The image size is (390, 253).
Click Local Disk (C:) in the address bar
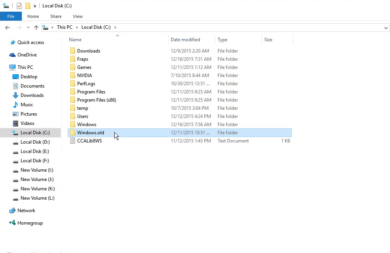(x=96, y=27)
